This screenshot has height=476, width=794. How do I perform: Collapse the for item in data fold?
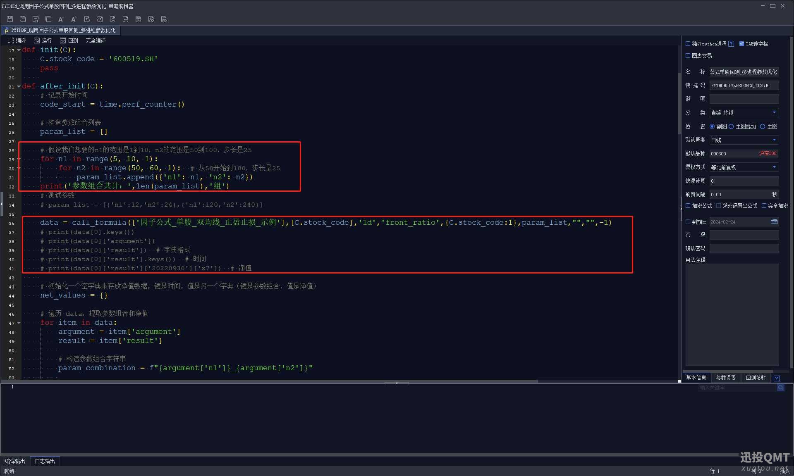(19, 323)
